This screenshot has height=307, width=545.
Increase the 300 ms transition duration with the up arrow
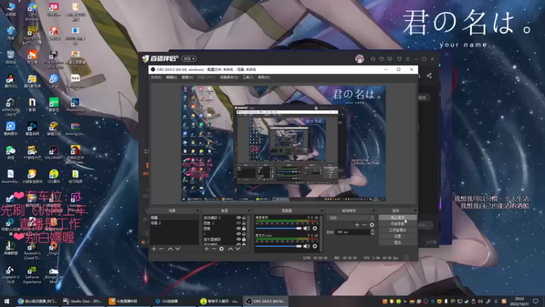373,231
